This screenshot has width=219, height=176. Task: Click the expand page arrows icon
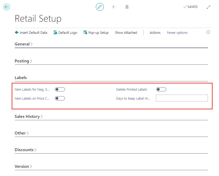[208, 7]
